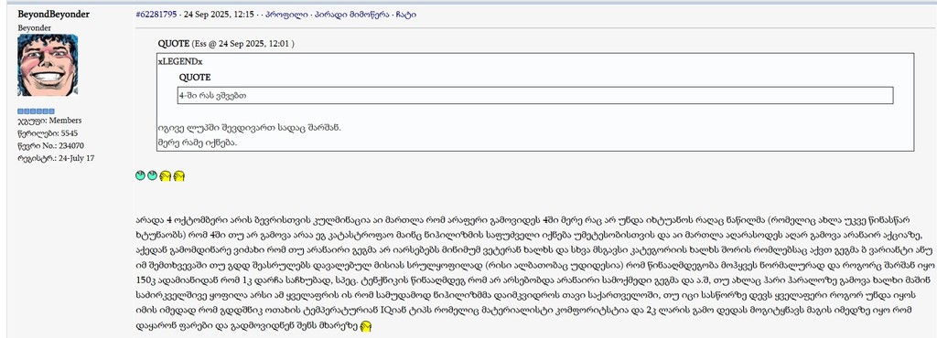Open post permalink #62281795
Viewport: 937px width, 338px height.
click(156, 15)
